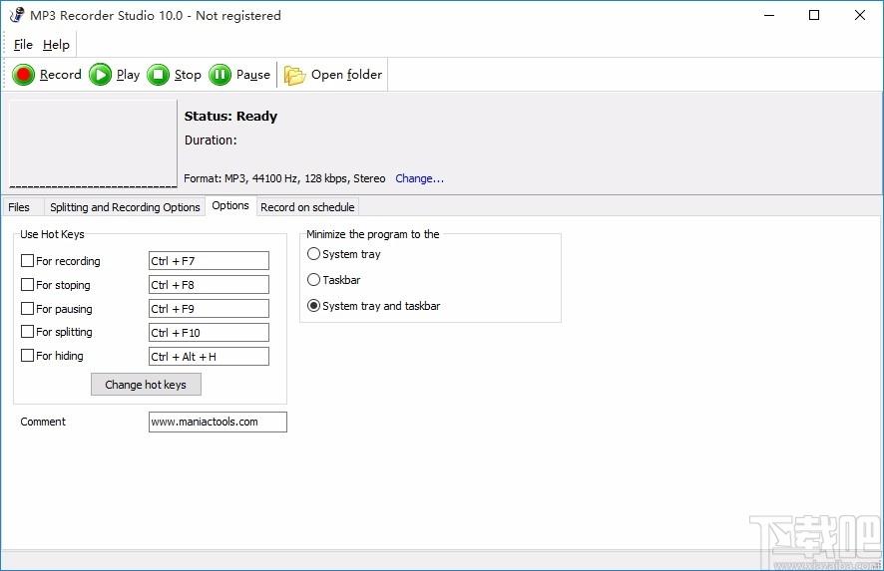Image resolution: width=884 pixels, height=571 pixels.
Task: Click the Ctrl + F10 hot key field
Action: tap(209, 333)
